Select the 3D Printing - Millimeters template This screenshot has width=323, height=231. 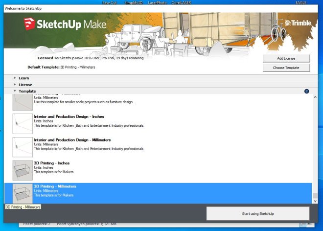[x=158, y=193]
